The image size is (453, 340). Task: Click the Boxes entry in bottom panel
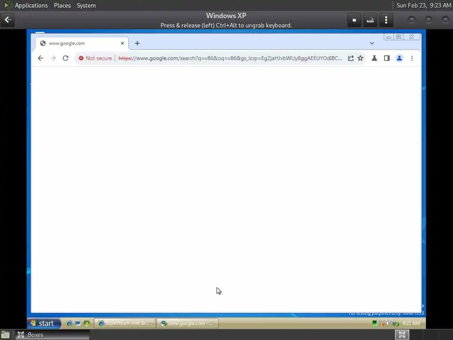click(52, 335)
